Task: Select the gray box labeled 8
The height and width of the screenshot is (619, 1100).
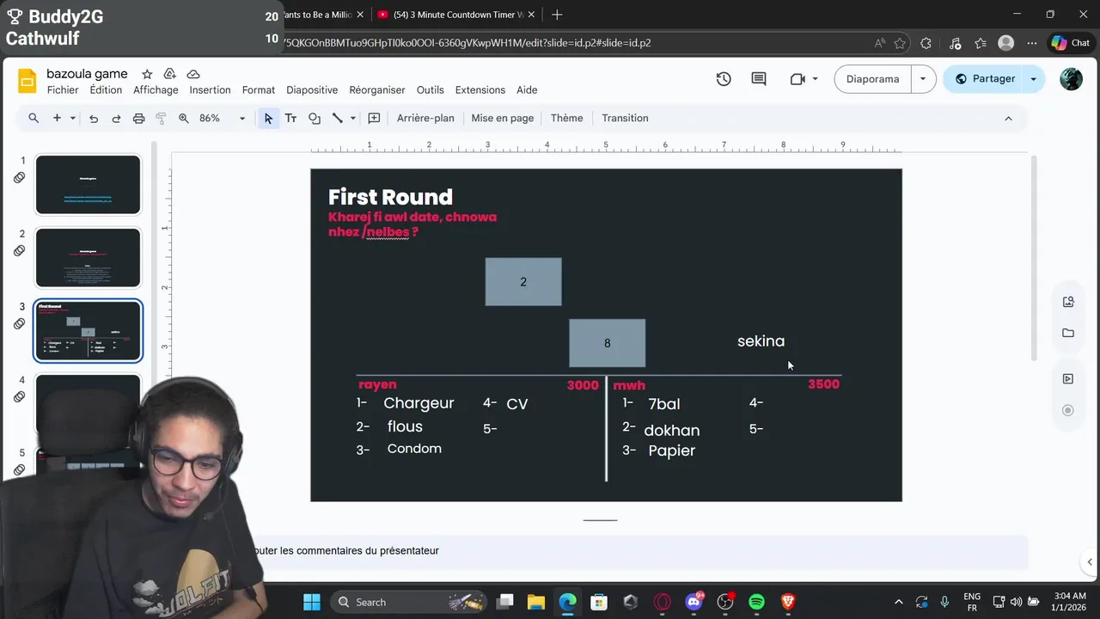Action: click(x=607, y=343)
